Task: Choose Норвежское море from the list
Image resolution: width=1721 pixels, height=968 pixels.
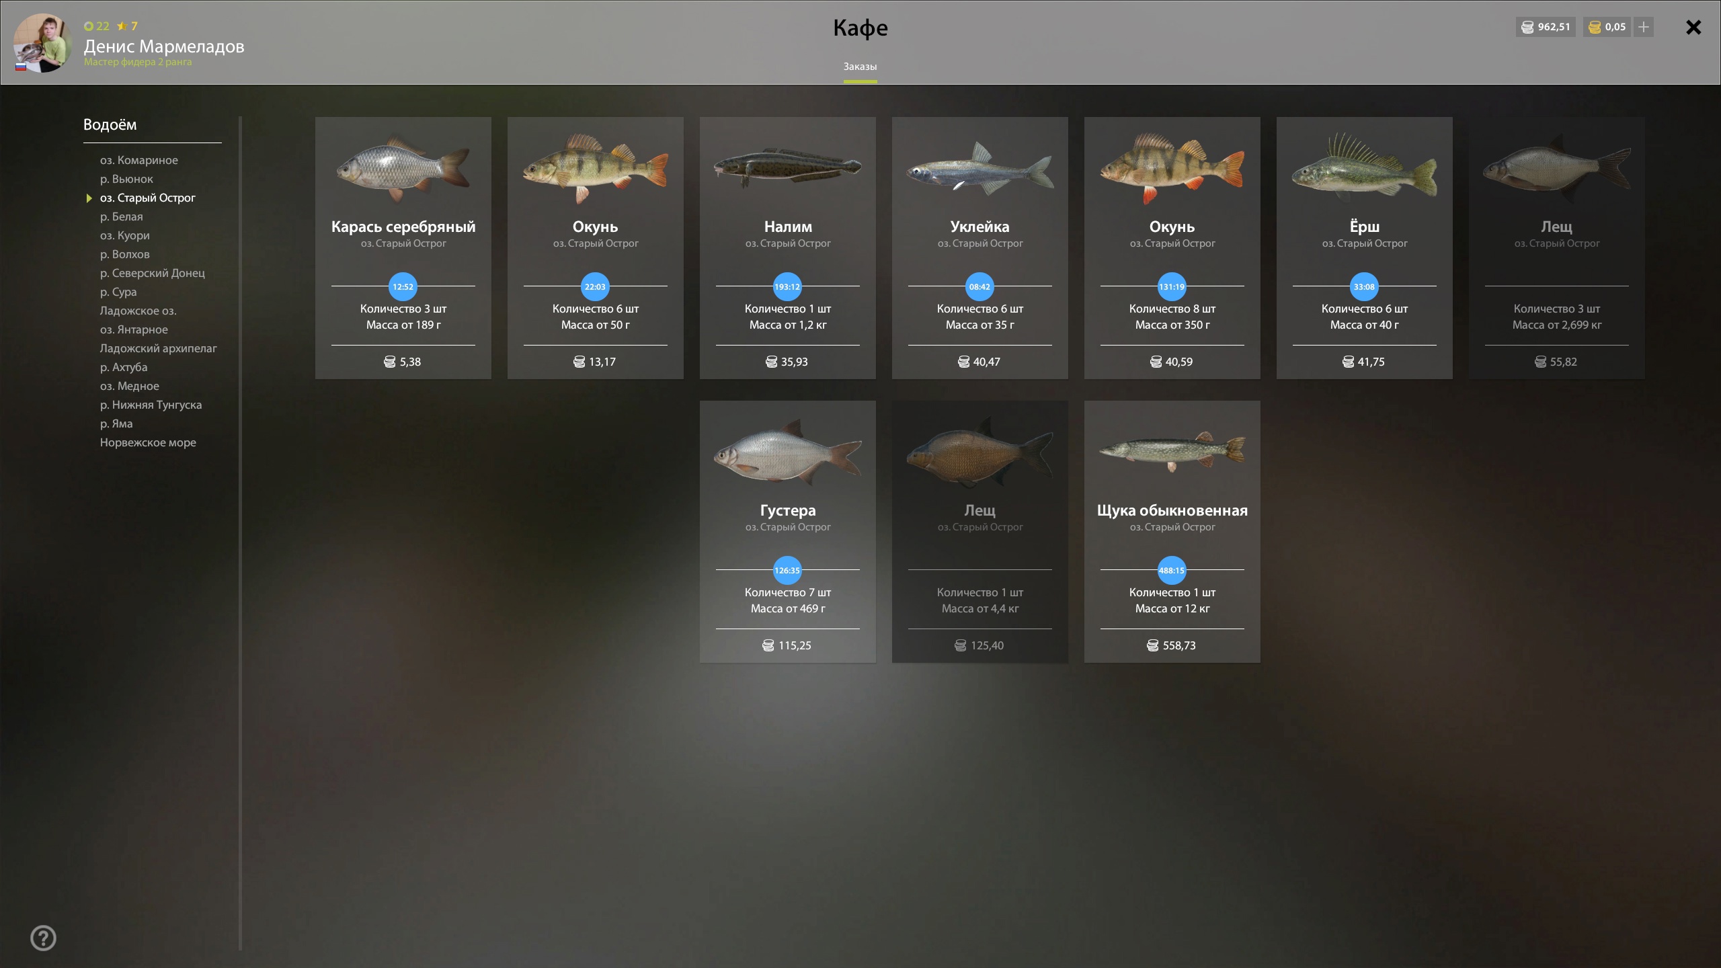Action: tap(148, 442)
